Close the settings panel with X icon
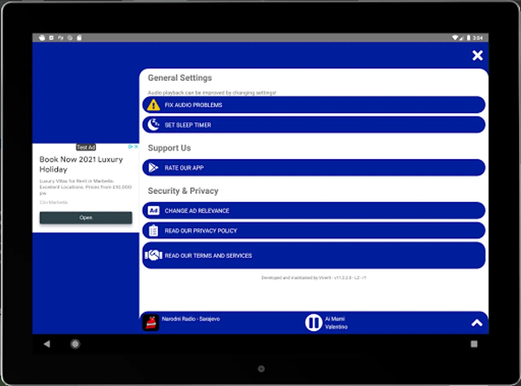Screen dimensions: 521x386 [x=478, y=55]
